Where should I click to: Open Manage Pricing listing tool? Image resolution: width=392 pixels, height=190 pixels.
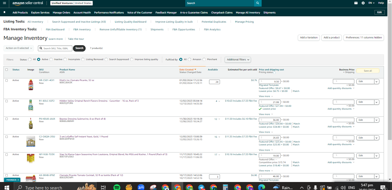click(x=244, y=22)
